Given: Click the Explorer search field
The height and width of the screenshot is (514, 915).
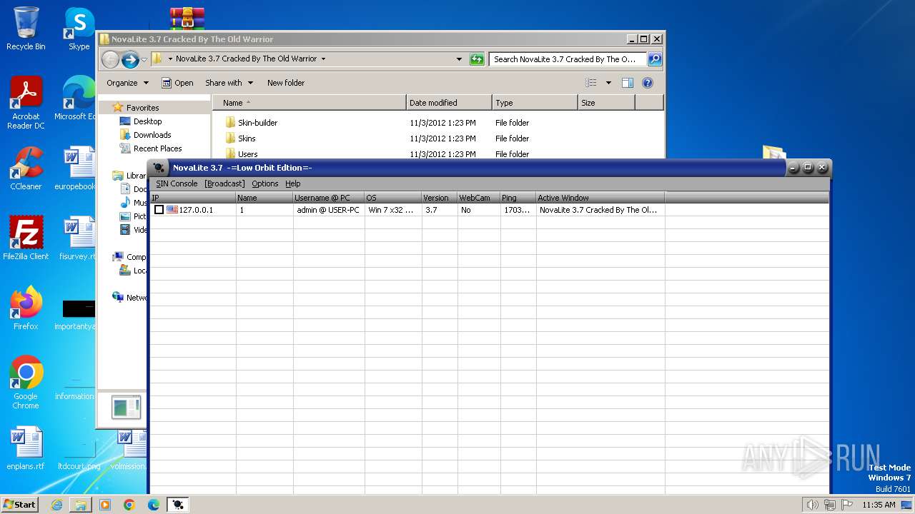Looking at the screenshot, I should click(568, 59).
